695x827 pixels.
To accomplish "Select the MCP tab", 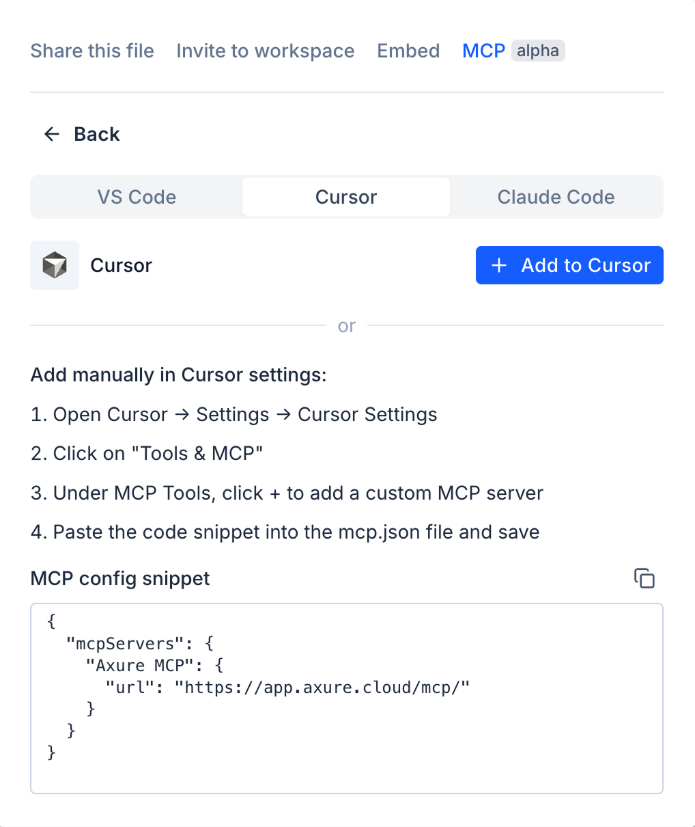I will (x=483, y=51).
